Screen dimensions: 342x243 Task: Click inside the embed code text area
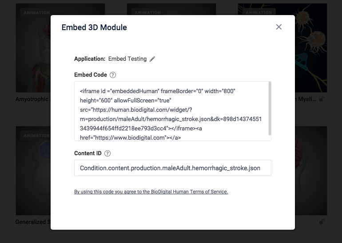(171, 111)
